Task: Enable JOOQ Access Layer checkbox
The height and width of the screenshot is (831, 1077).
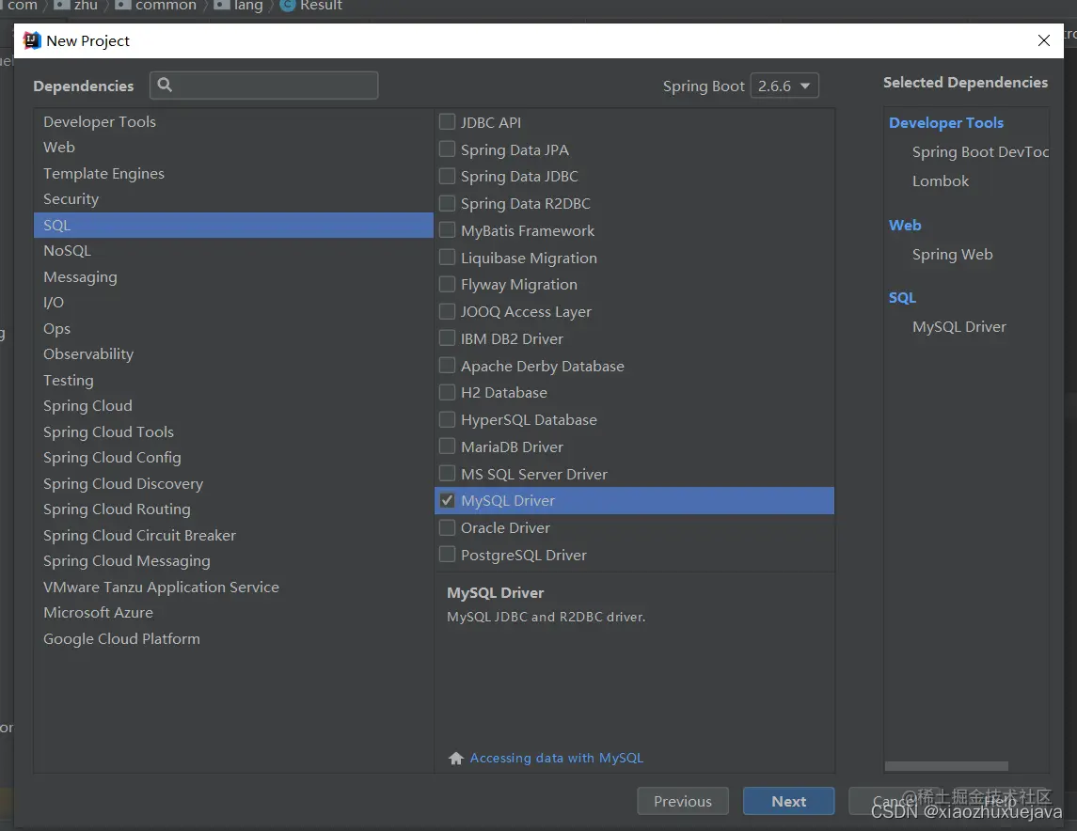Action: coord(447,311)
